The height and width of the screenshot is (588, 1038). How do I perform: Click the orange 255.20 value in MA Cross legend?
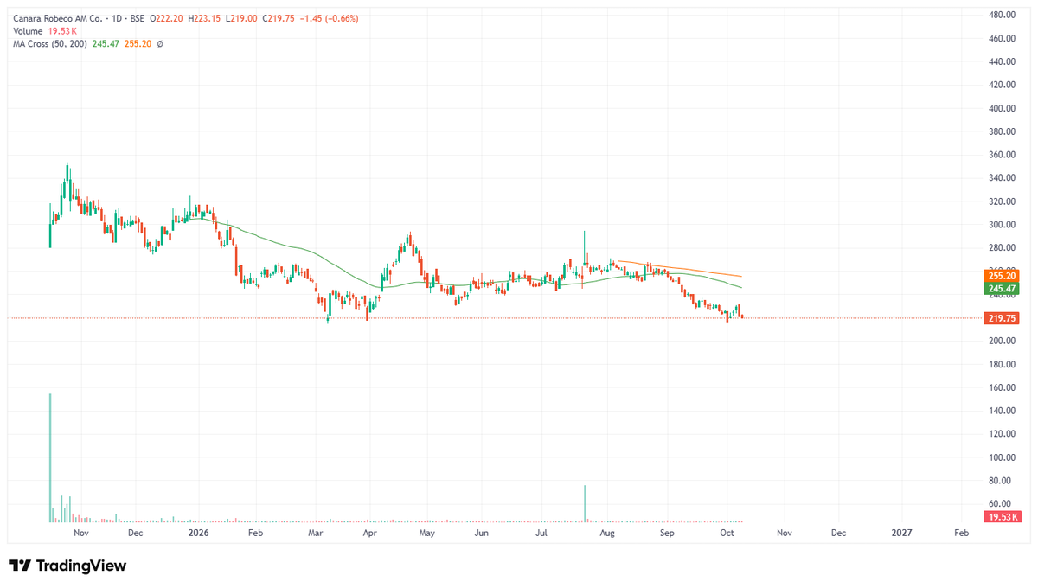[x=137, y=43]
